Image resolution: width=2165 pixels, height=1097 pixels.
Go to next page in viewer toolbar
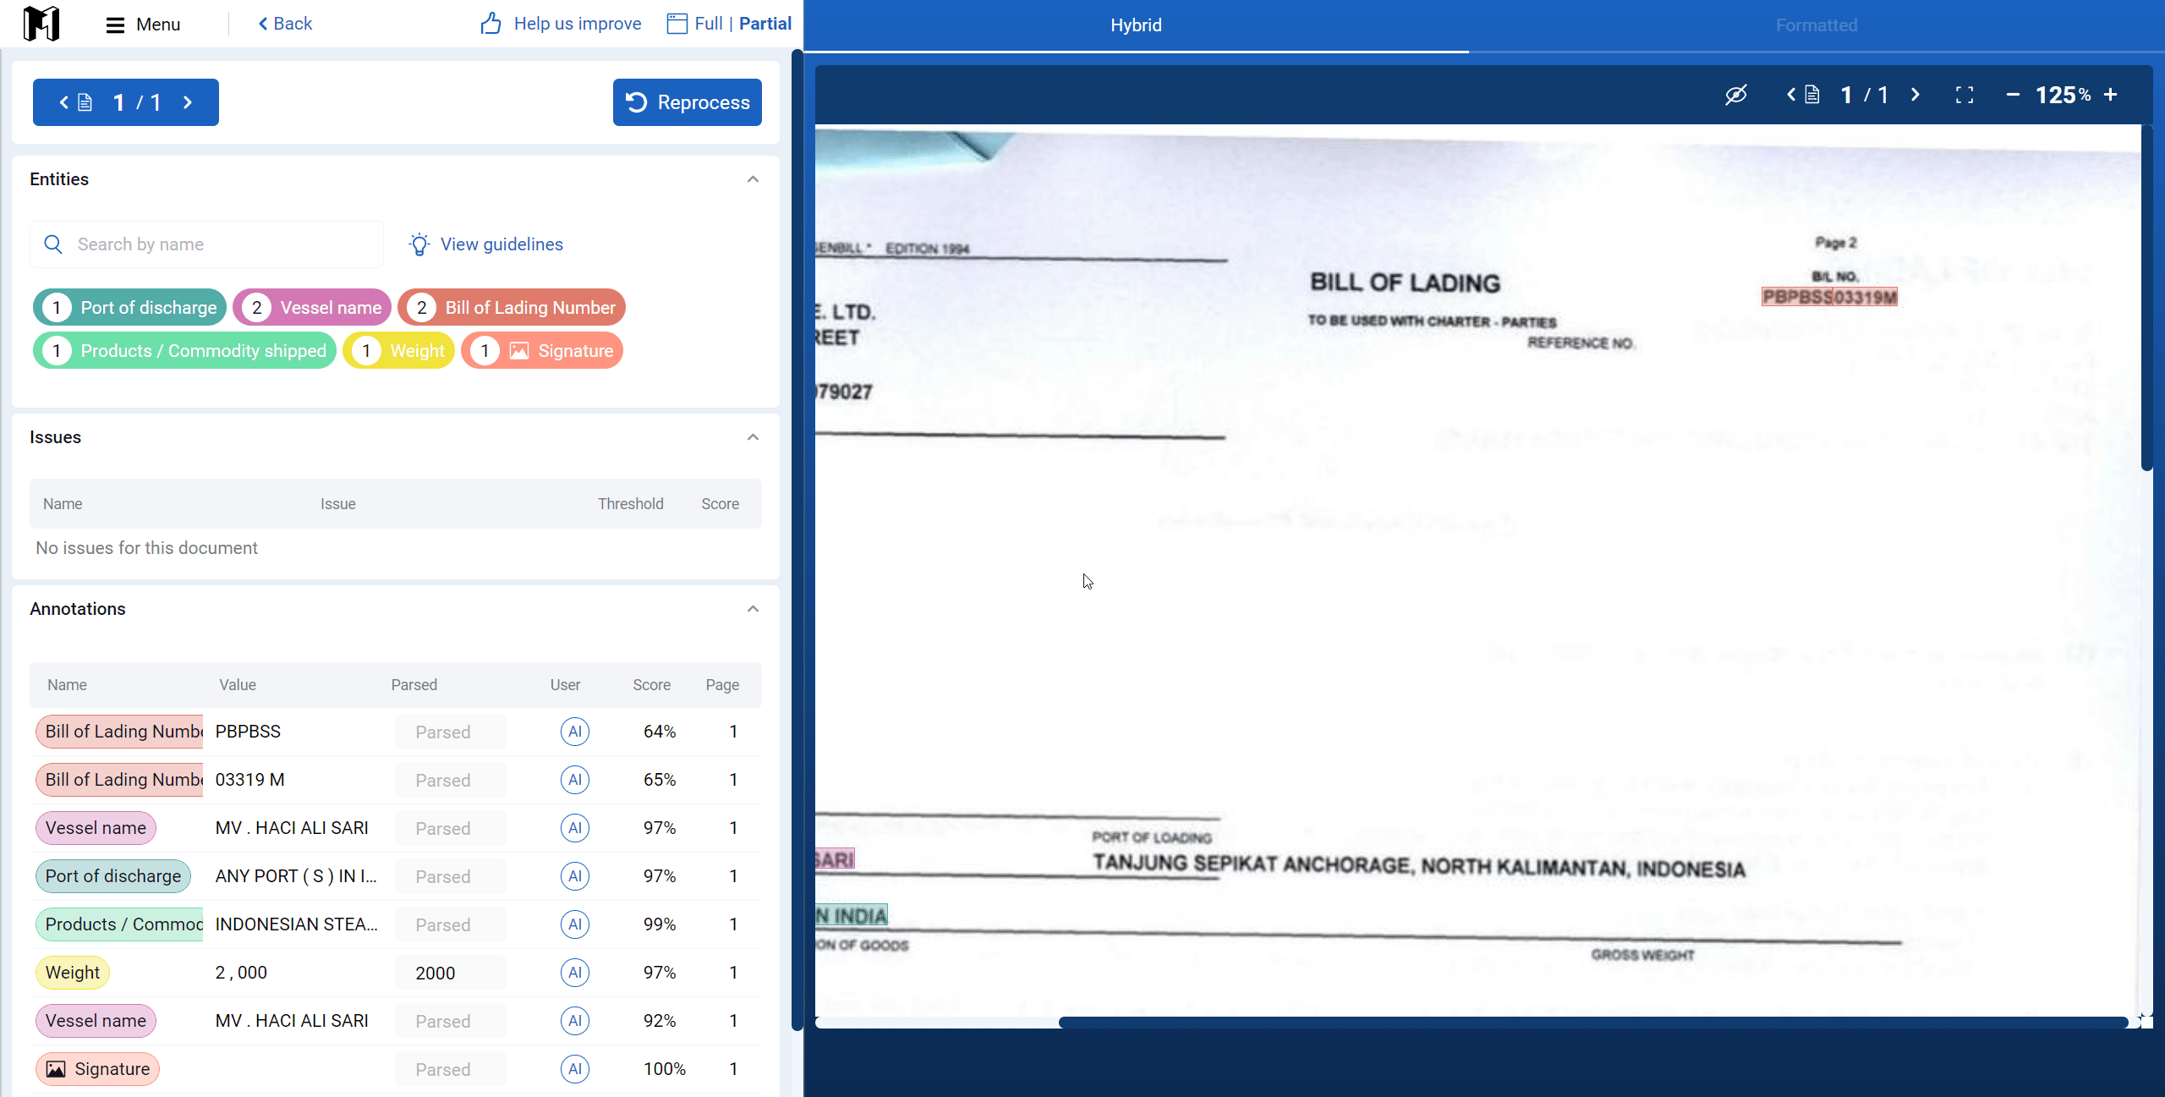(1916, 95)
